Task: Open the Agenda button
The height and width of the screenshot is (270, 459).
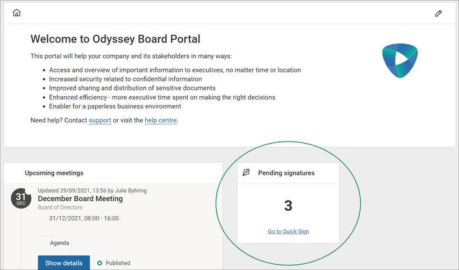Action: tap(55, 243)
